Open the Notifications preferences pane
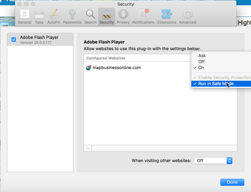The image size is (251, 192). (x=143, y=17)
